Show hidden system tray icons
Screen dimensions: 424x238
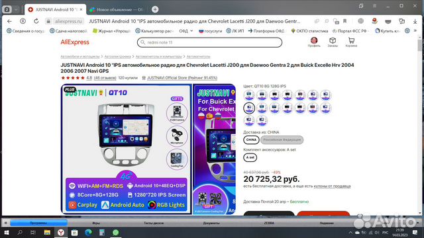click(350, 232)
